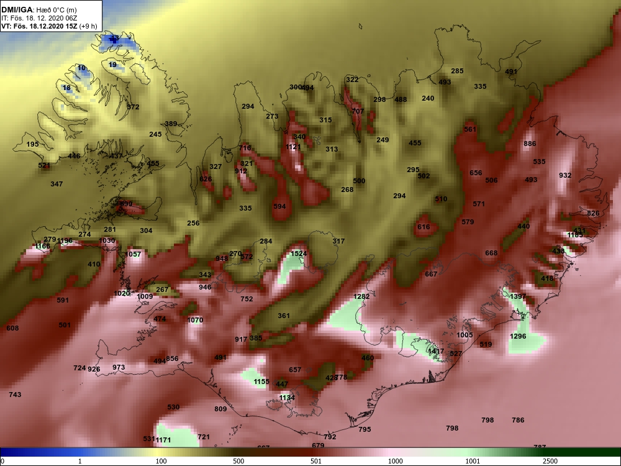Viewport: 621px width, 466px height.
Task: Click the map value 1057
Action: (x=133, y=254)
